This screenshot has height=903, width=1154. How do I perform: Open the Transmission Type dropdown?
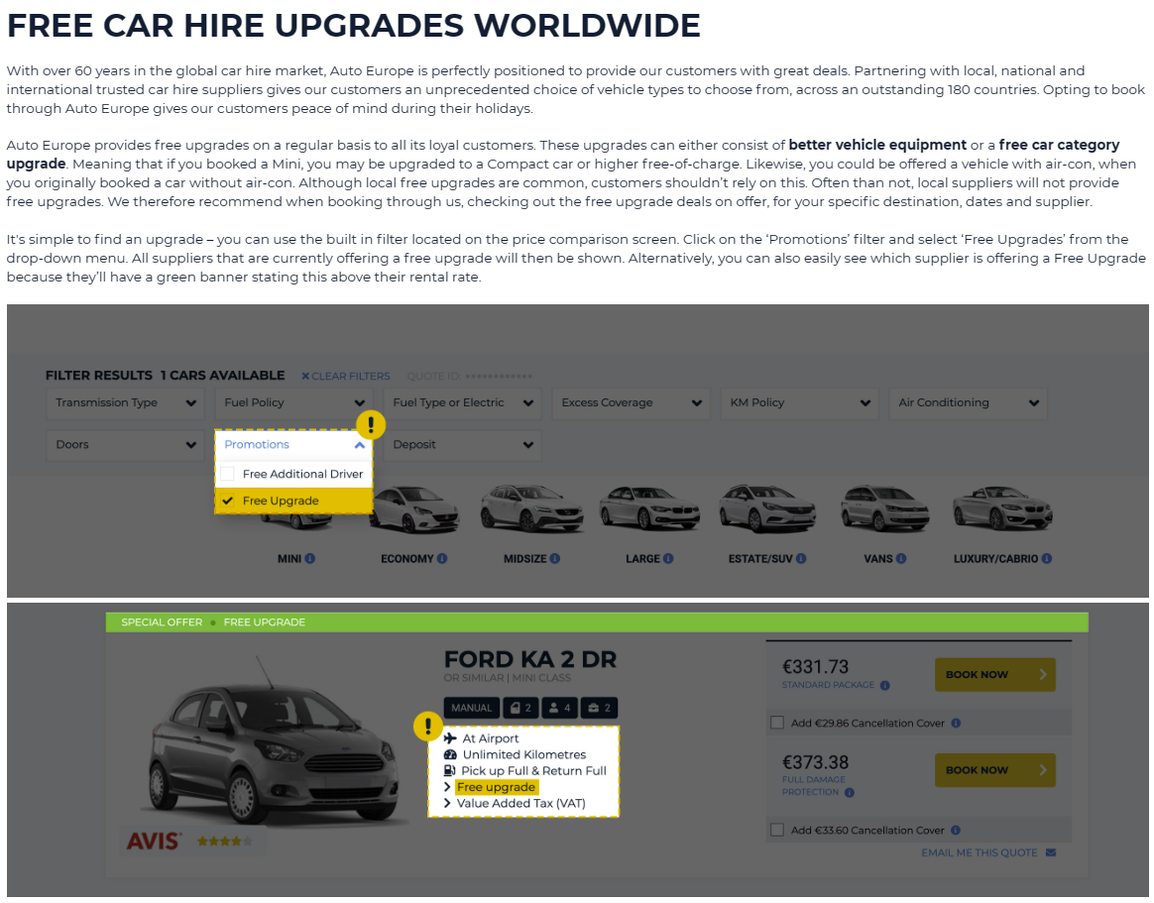click(125, 402)
